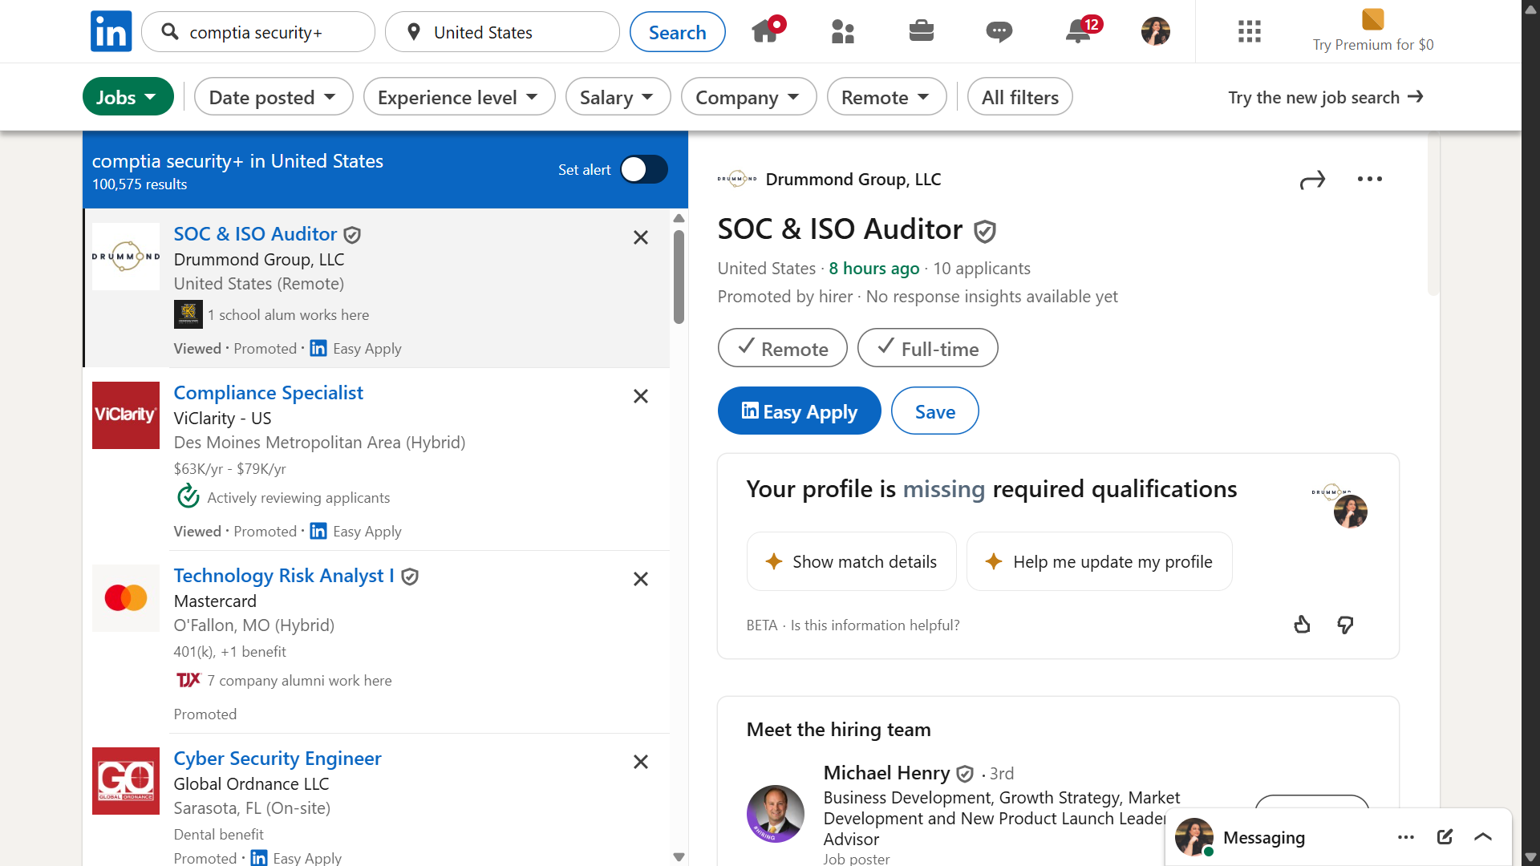
Task: Toggle the Set alert switch
Action: (x=643, y=169)
